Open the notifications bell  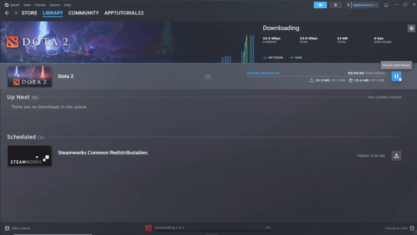click(335, 5)
